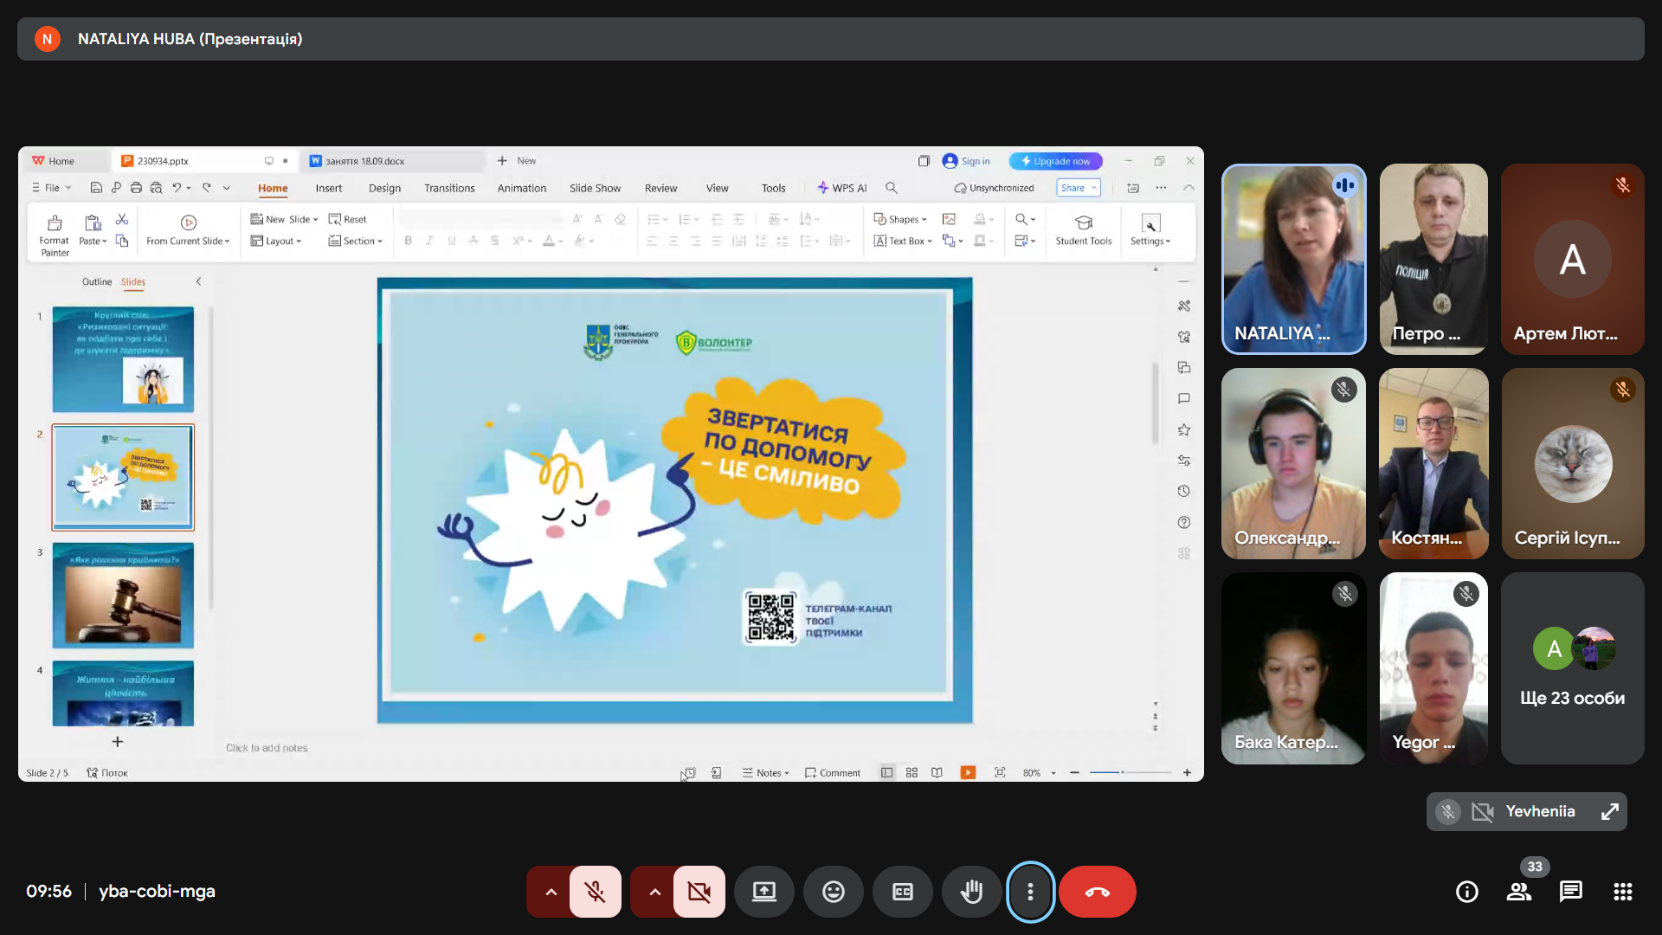Expand video settings arrow beside camera
The image size is (1662, 935).
click(x=654, y=892)
